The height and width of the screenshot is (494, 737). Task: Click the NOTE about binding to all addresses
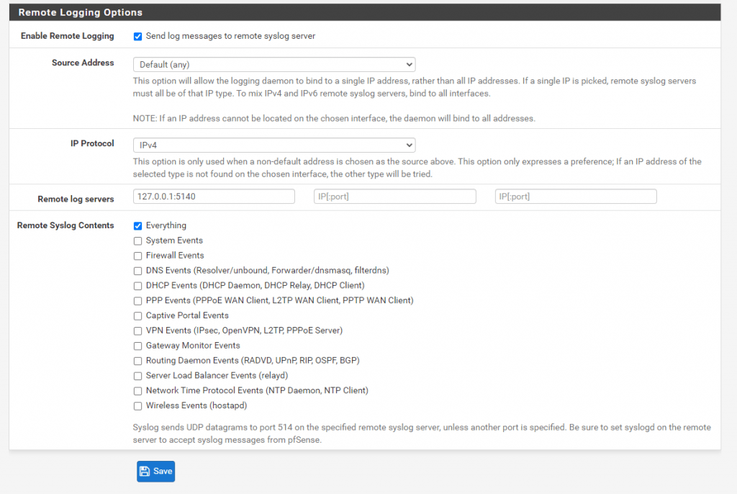334,119
